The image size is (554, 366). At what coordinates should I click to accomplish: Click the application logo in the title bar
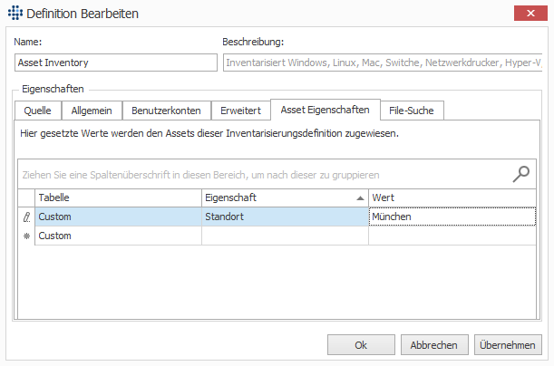pos(14,14)
